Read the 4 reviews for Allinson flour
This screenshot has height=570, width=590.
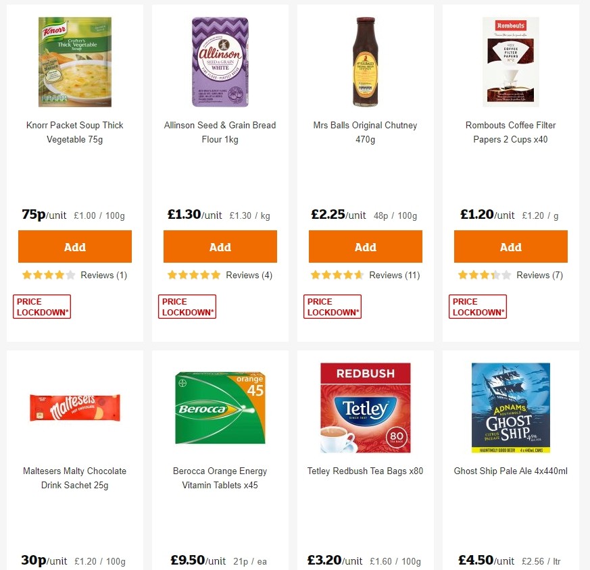click(249, 275)
